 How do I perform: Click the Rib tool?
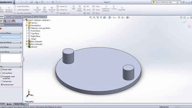(86, 6)
